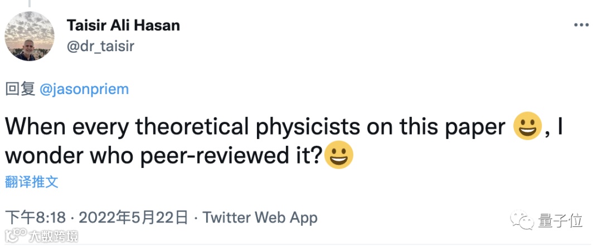Screen dimensions: 602x247
Task: Click the @dr_taisir handle
Action: (100, 45)
